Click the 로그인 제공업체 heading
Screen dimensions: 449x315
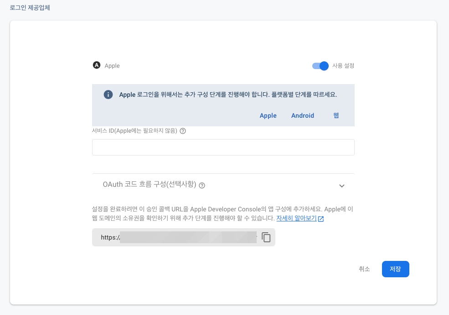(30, 8)
